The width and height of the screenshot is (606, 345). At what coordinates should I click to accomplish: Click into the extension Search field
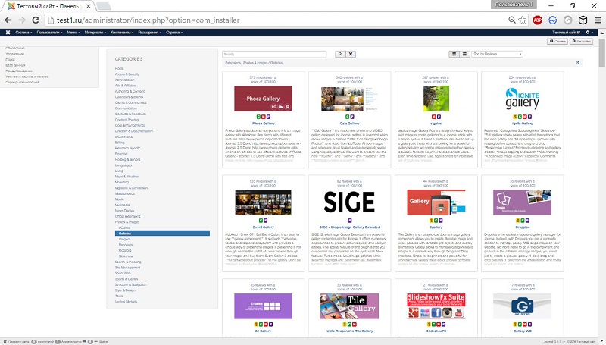[274, 54]
